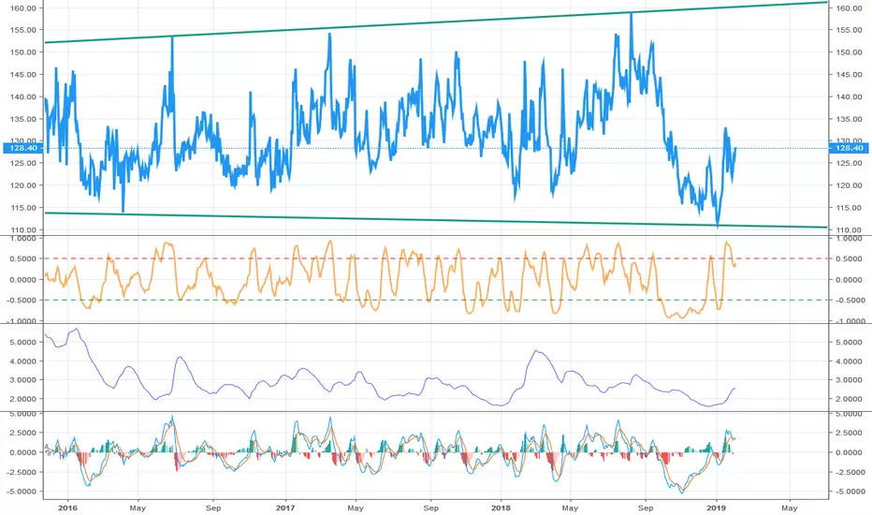Select 3.0000 on the third pane's right axis

tap(850, 380)
